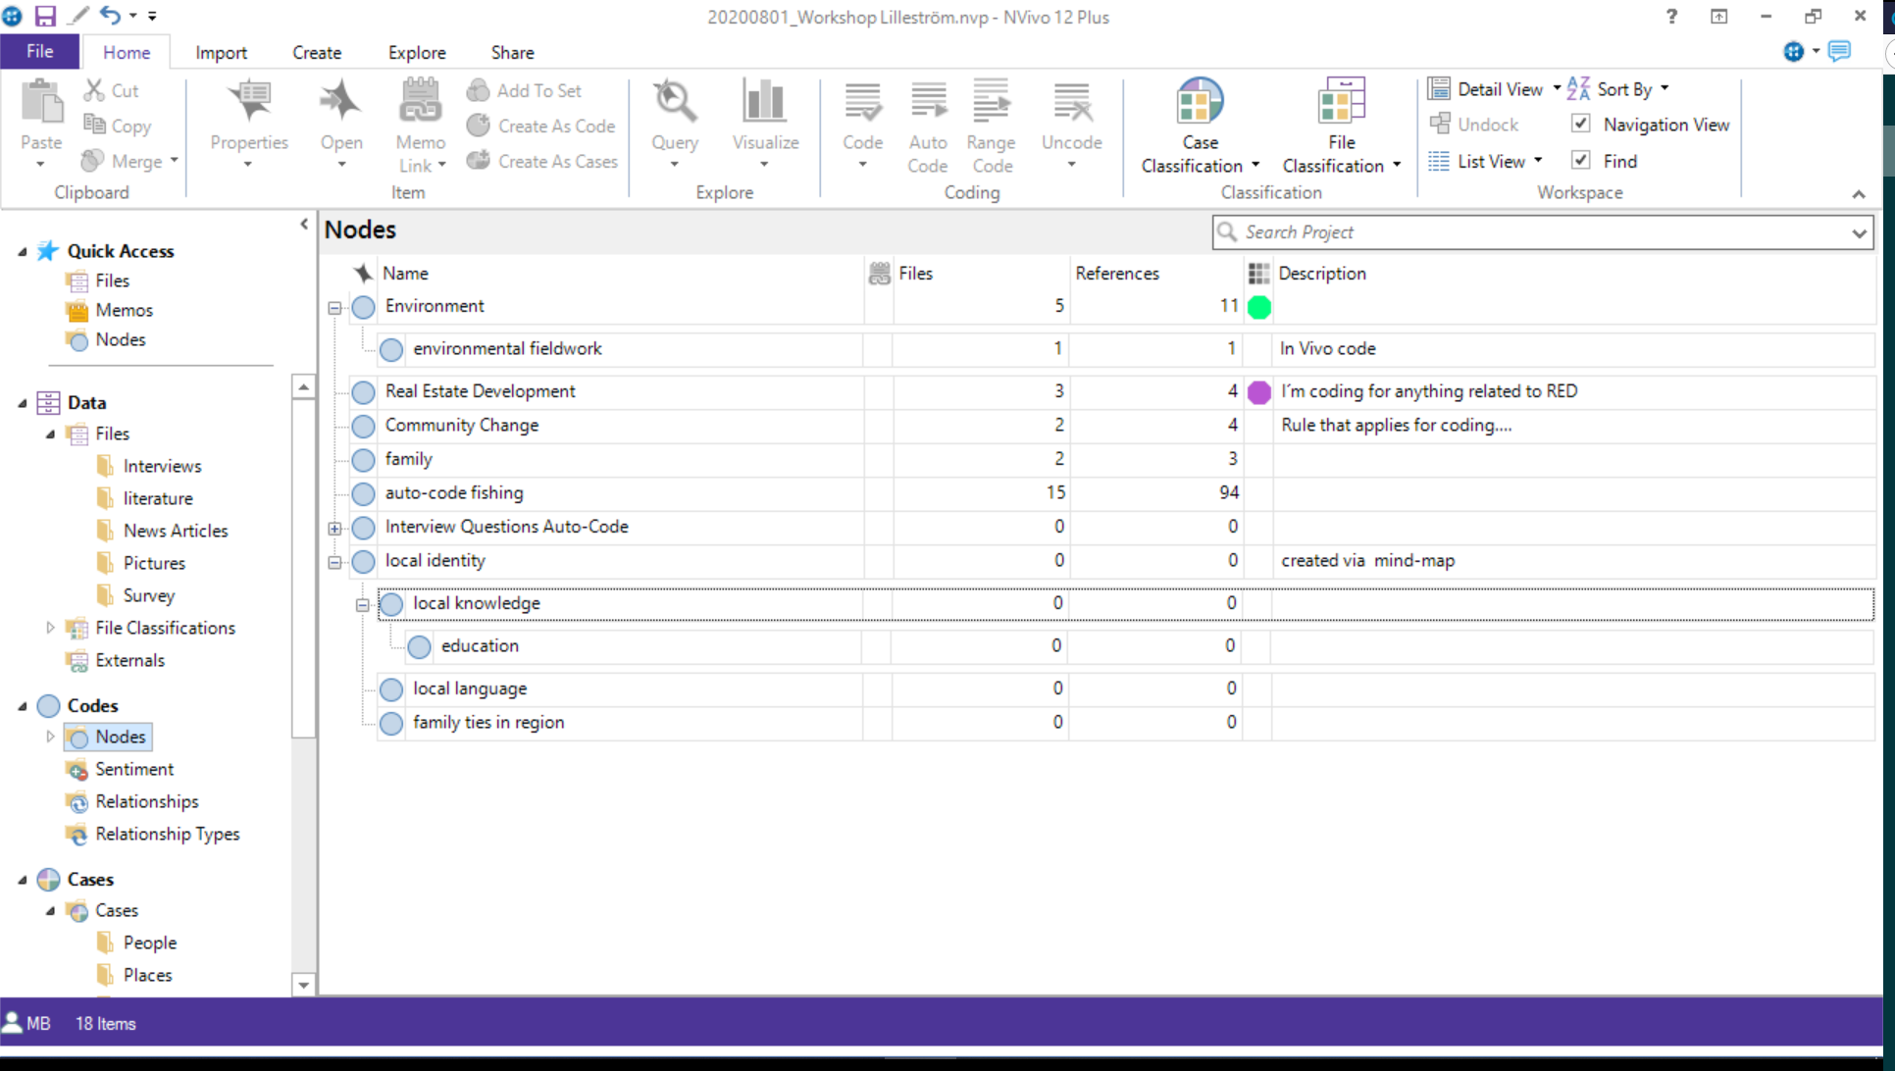Click the Auto Code tool icon

pos(928,124)
